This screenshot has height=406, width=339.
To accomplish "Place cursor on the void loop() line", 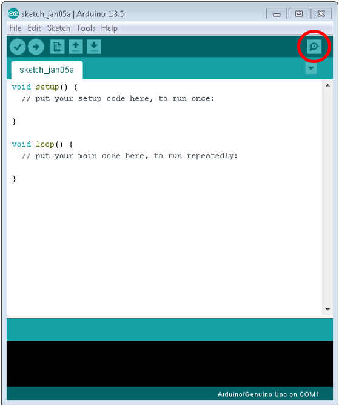I will [42, 144].
